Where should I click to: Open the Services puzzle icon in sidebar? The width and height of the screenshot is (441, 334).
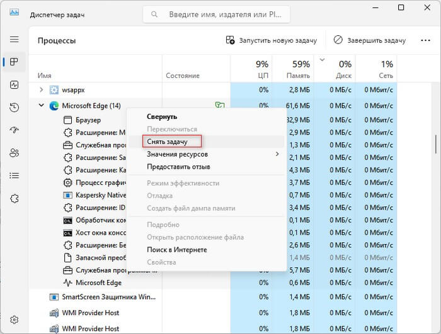click(x=14, y=199)
